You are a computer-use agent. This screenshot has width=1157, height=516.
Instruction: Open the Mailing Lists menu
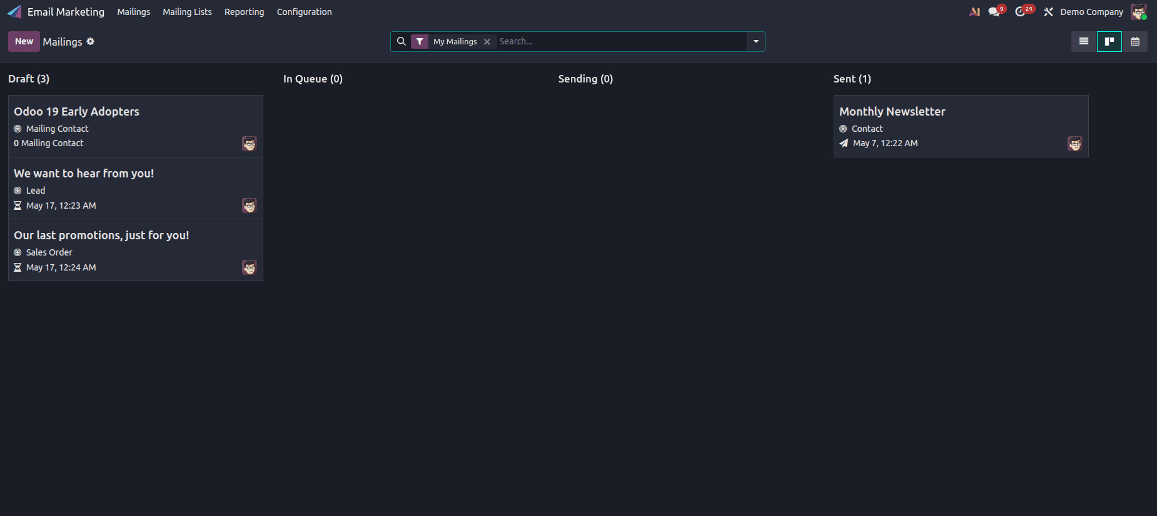pyautogui.click(x=187, y=12)
